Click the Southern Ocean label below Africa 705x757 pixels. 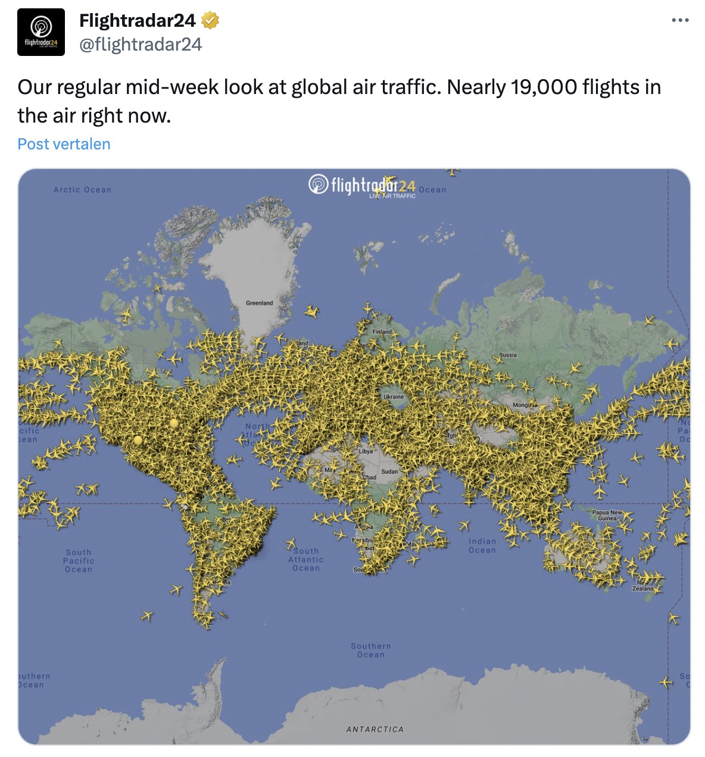coord(370,650)
